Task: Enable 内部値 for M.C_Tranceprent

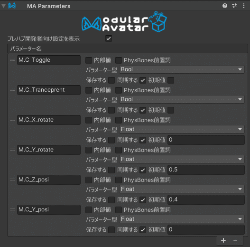Action: [x=89, y=90]
